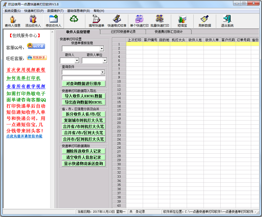Click the 收件人单 column header
This screenshot has width=262, height=217.
[212, 40]
